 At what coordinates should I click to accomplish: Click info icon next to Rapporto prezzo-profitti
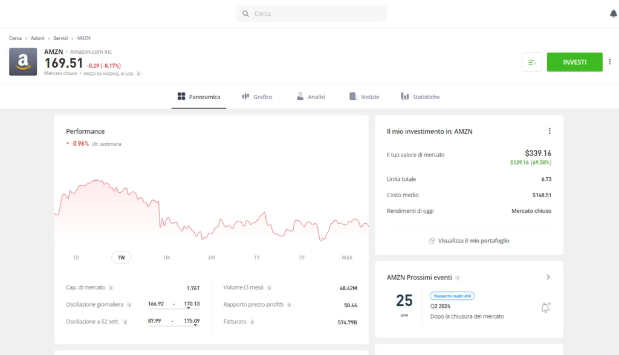coord(289,305)
